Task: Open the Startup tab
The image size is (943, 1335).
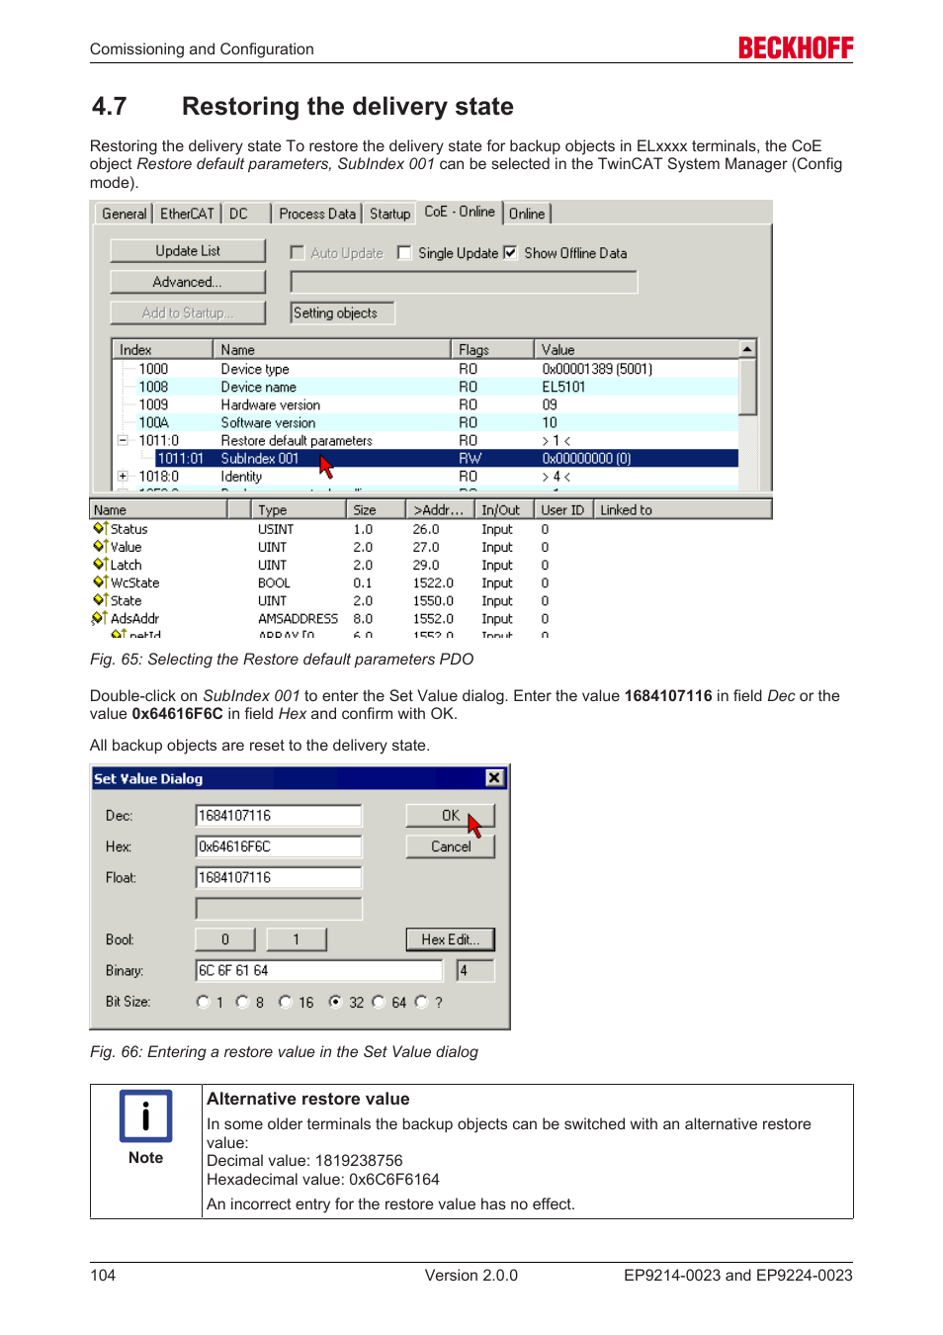Action: pos(389,214)
